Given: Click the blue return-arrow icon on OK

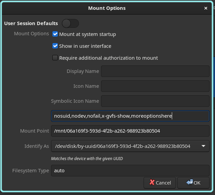Looking at the screenshot, I should pos(189,182).
